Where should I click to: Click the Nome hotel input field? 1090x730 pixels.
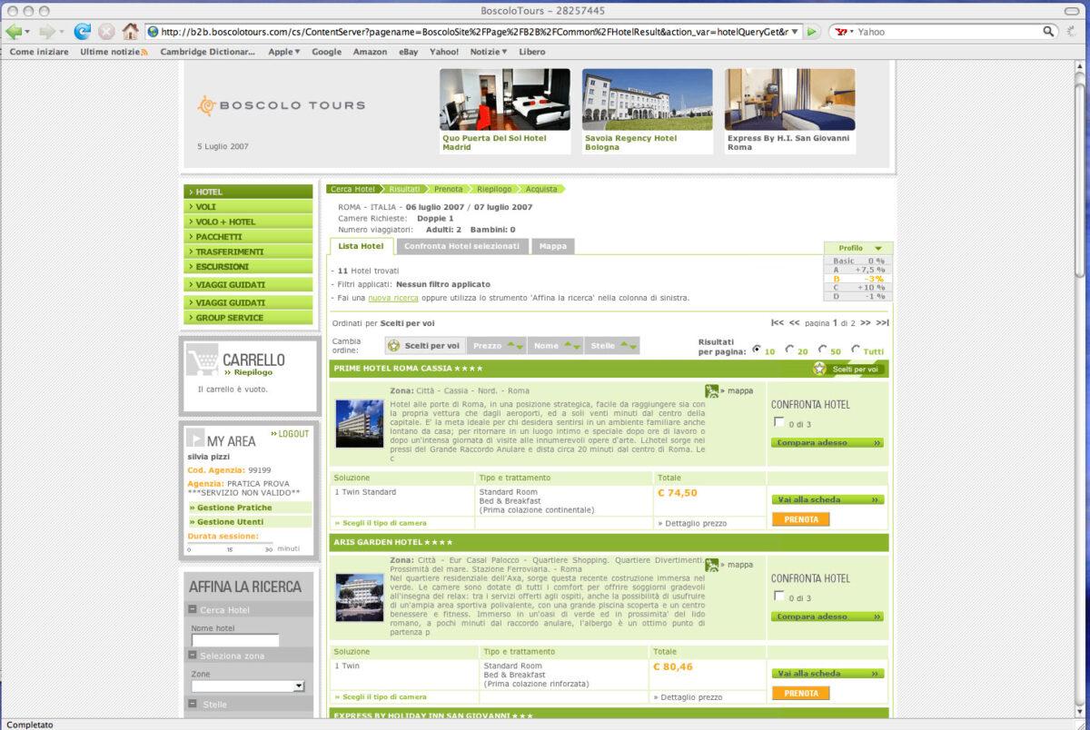(x=235, y=640)
